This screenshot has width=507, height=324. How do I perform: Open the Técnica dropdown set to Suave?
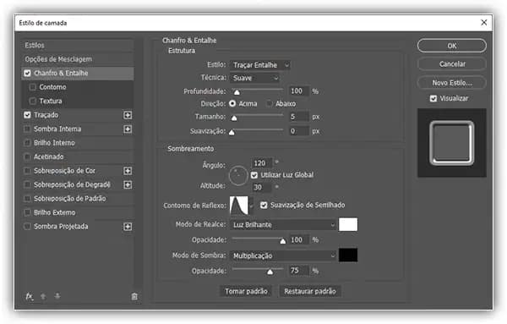[255, 78]
